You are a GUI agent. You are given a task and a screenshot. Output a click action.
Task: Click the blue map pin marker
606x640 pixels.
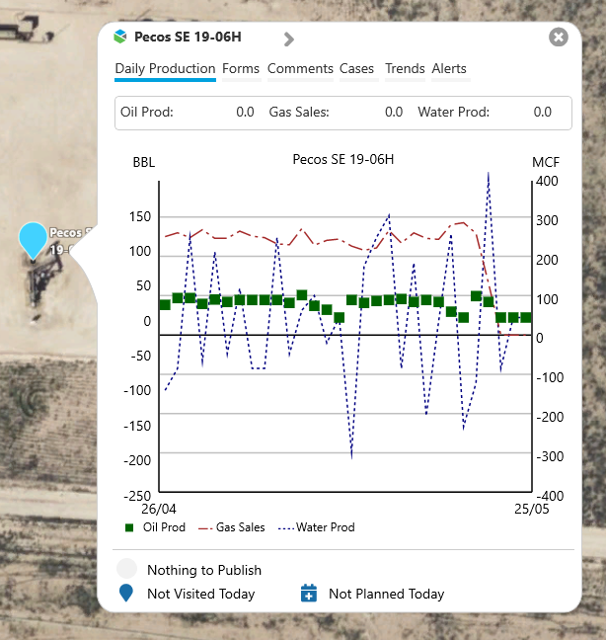tap(33, 239)
